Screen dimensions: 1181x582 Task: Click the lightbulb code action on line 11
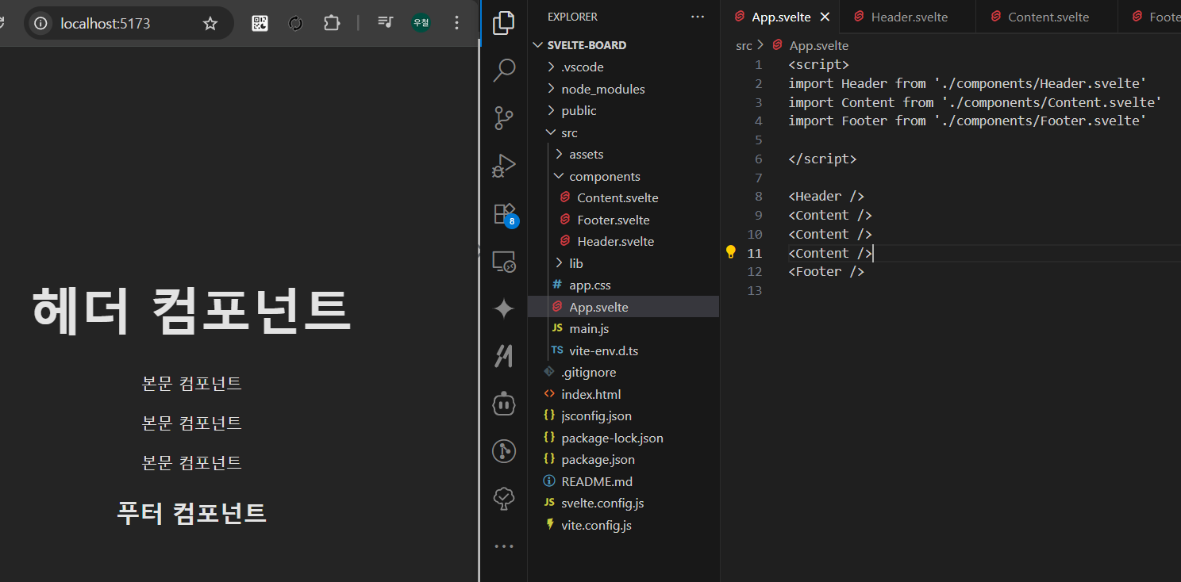coord(731,252)
